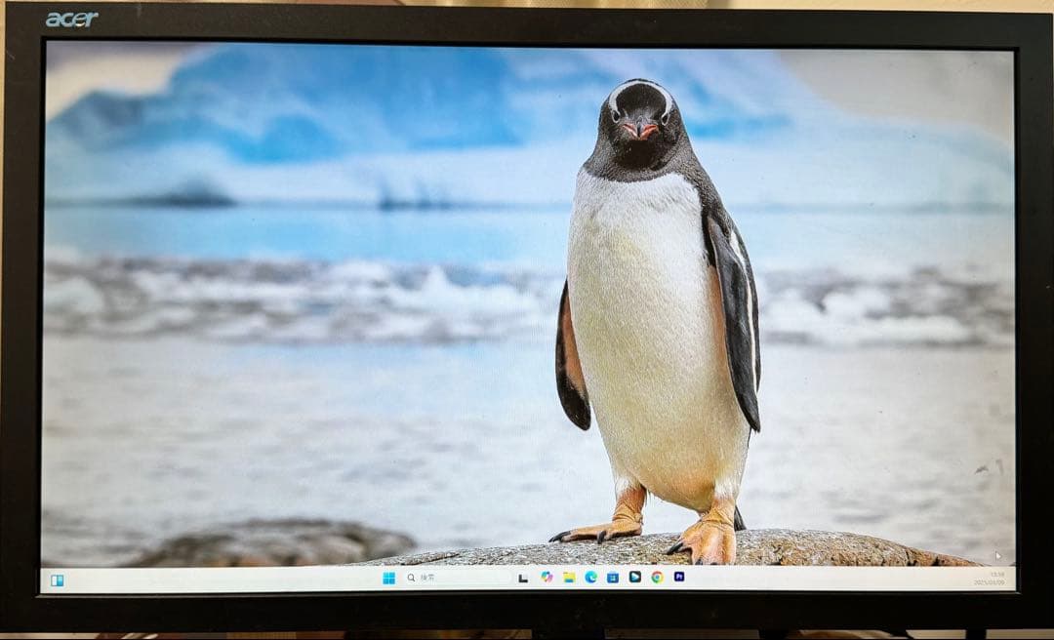This screenshot has height=640, width=1054.
Task: Open File Explorer from the taskbar
Action: 569,578
